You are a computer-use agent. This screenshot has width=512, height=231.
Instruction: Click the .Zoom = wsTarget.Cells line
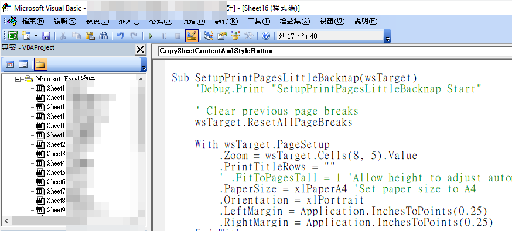(x=318, y=156)
